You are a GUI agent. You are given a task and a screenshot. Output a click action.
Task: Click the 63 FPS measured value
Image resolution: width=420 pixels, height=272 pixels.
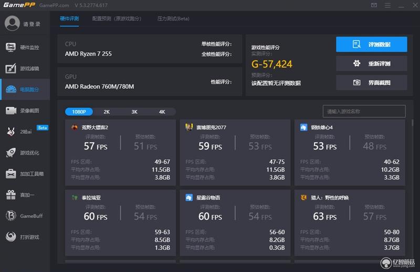[325, 216]
